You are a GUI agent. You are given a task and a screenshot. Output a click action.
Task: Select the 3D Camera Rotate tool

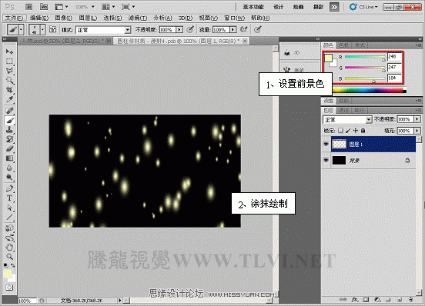click(x=9, y=238)
